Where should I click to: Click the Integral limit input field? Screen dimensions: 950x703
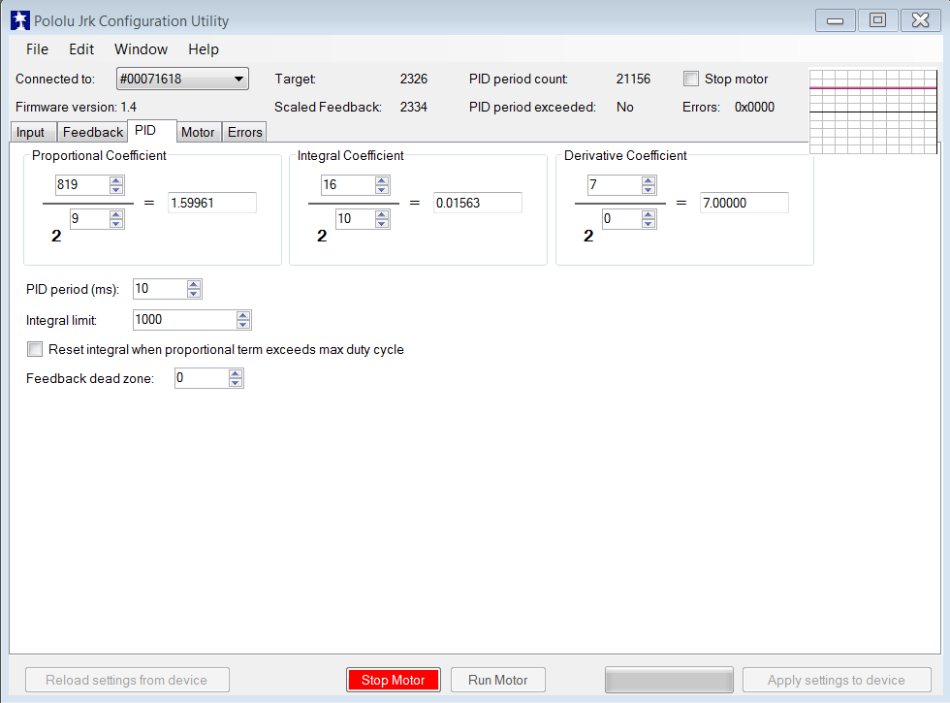pyautogui.click(x=185, y=320)
